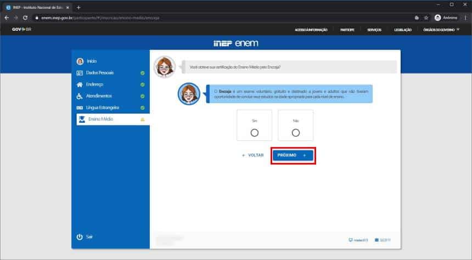This screenshot has width=472, height=260.
Task: Open a new browser tab
Action: pos(78,8)
